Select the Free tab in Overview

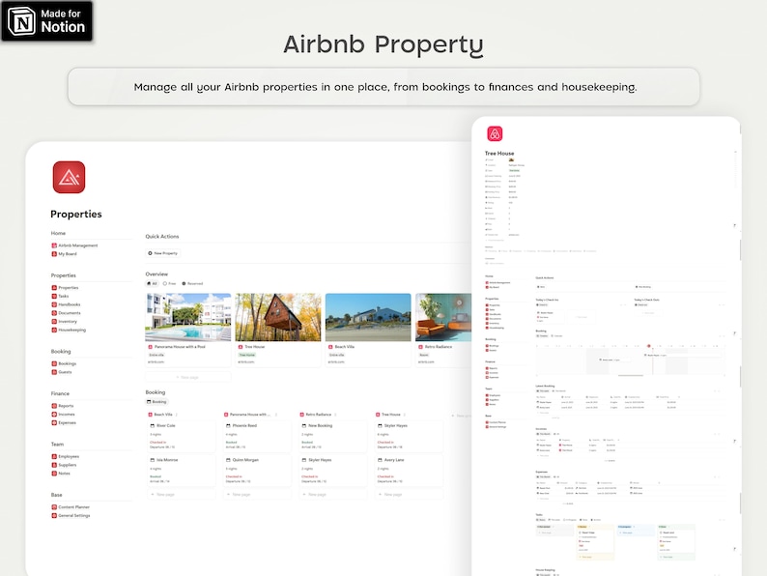pyautogui.click(x=169, y=283)
